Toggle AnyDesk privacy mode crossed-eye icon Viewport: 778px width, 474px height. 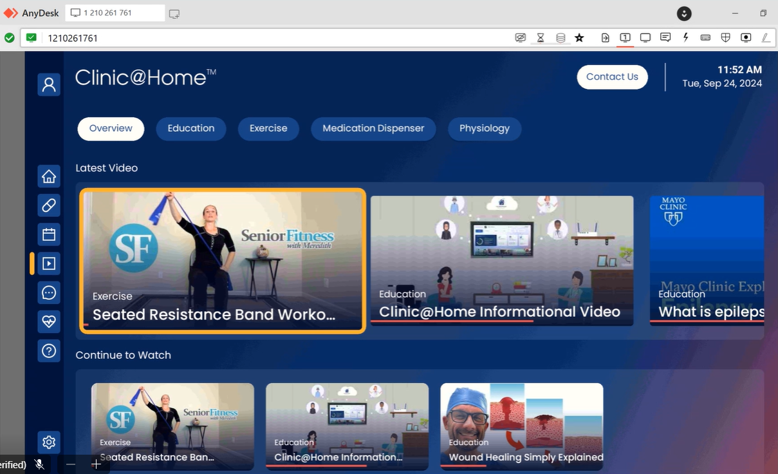[x=521, y=38]
